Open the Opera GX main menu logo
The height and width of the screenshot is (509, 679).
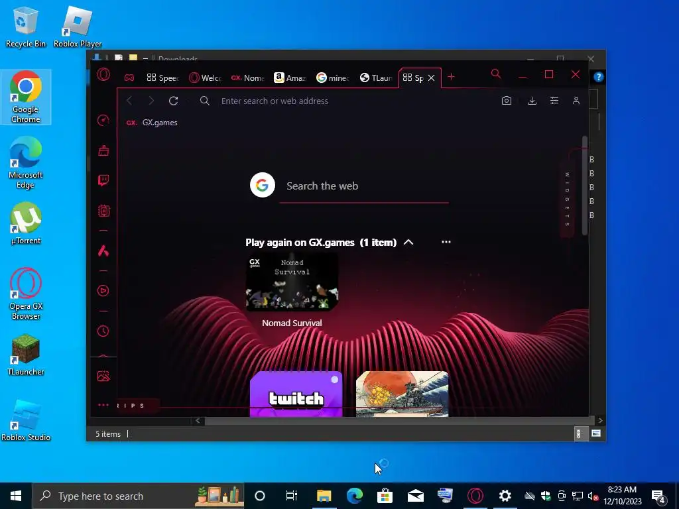click(x=103, y=75)
